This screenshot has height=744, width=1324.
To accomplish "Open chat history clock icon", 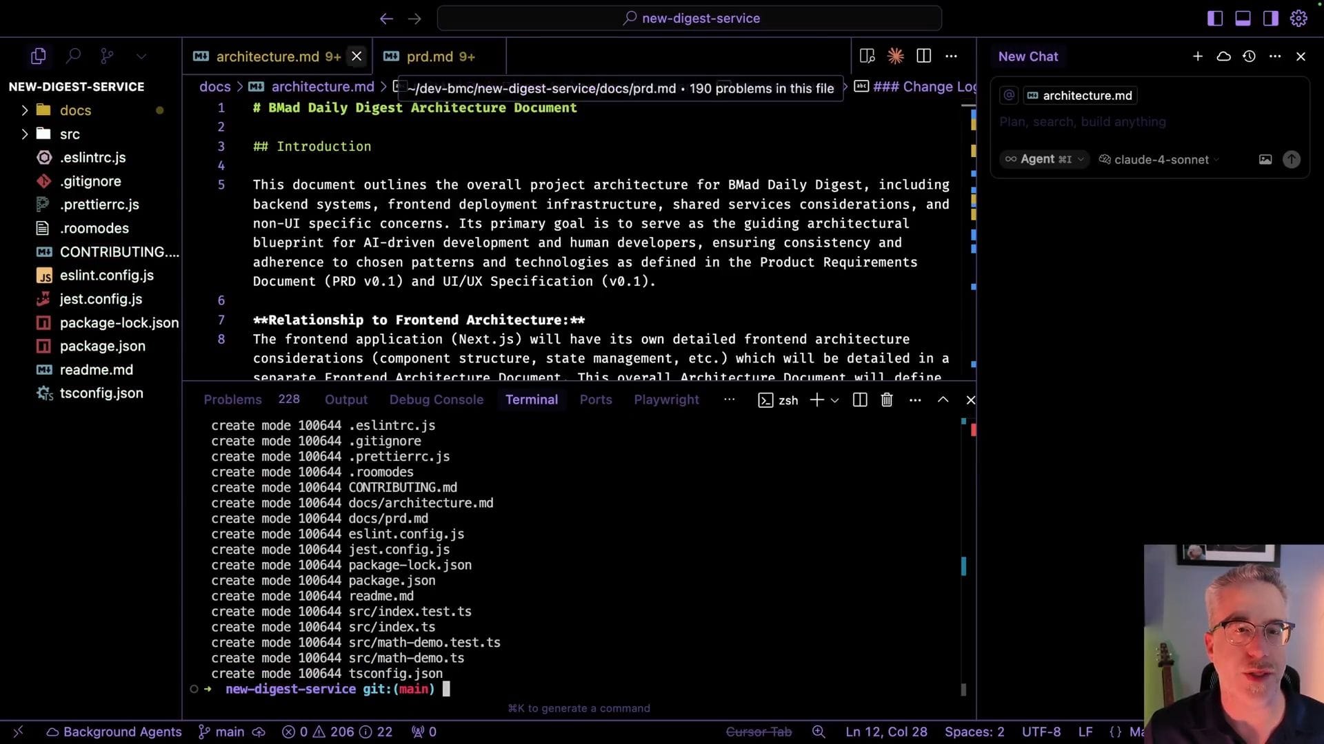I will 1249,56.
